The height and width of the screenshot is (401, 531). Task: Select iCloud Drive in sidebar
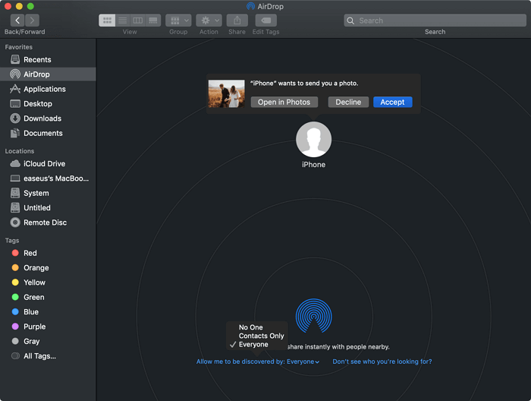tap(44, 164)
